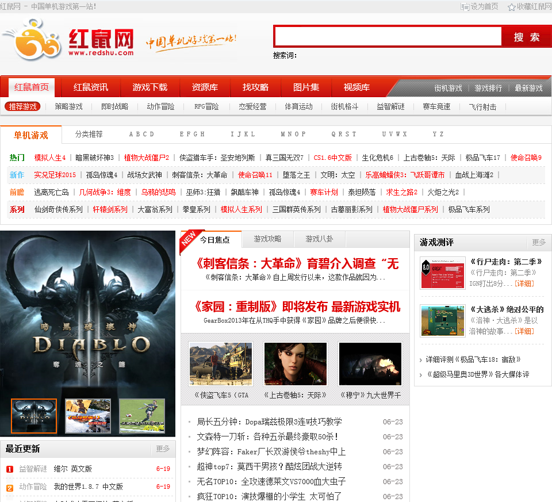Click the rank 1 badge beside 维尔 英文版
This screenshot has width=552, height=502.
pyautogui.click(x=10, y=469)
